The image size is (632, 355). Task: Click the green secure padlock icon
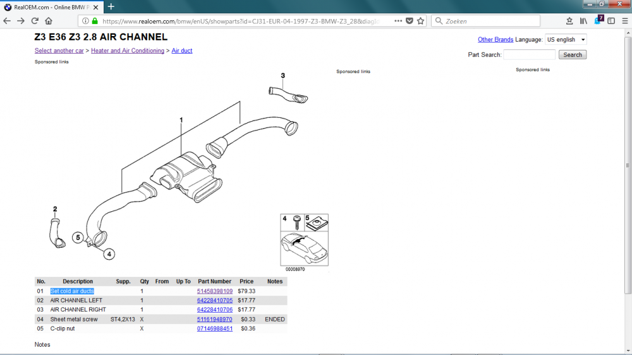coord(95,21)
